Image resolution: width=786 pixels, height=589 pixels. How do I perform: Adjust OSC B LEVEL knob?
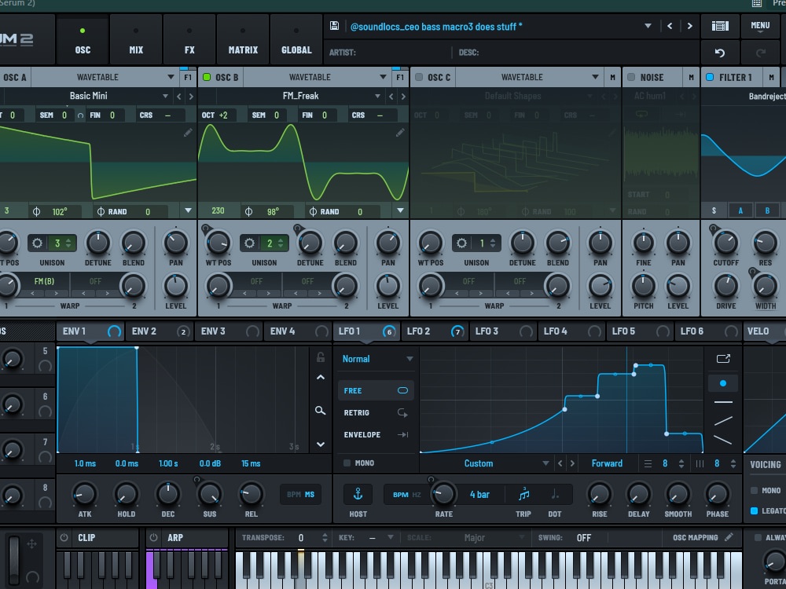387,286
